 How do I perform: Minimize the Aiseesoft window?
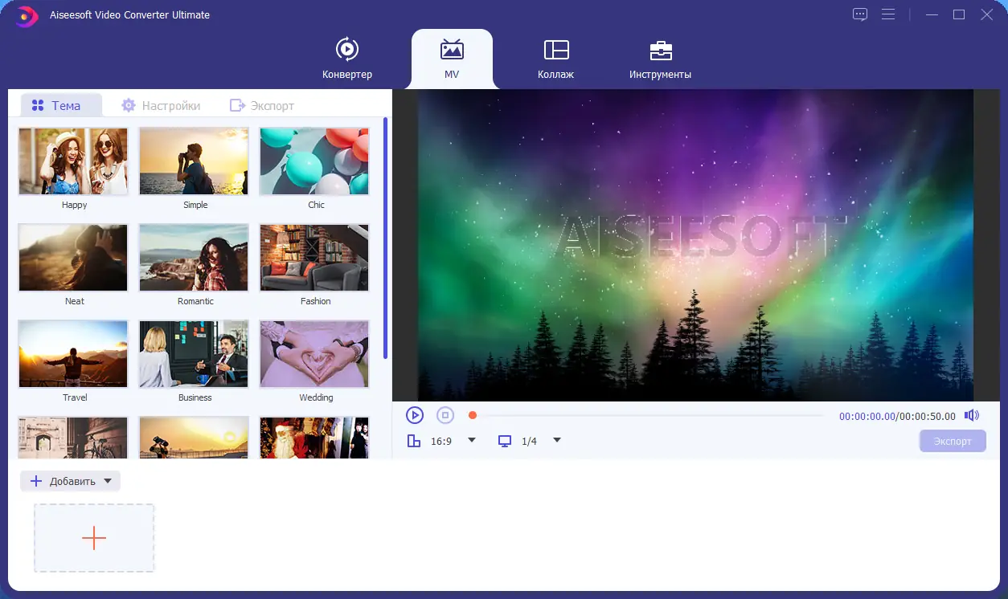[932, 14]
